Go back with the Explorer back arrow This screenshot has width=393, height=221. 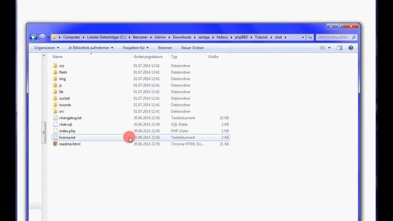click(34, 37)
